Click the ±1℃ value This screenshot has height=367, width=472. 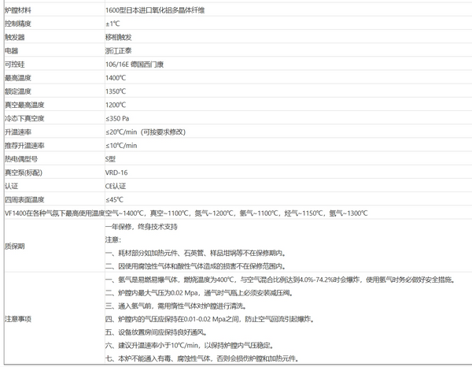coord(112,24)
